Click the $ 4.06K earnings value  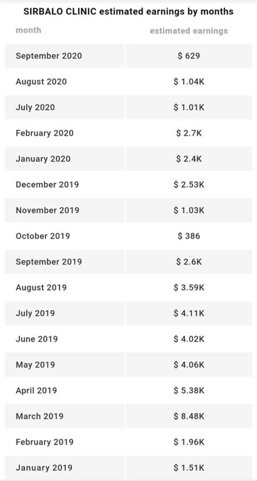[189, 365]
